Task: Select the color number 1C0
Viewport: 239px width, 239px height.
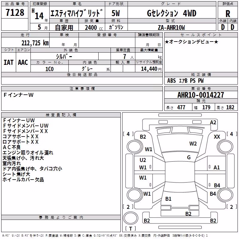Action: pos(50,69)
